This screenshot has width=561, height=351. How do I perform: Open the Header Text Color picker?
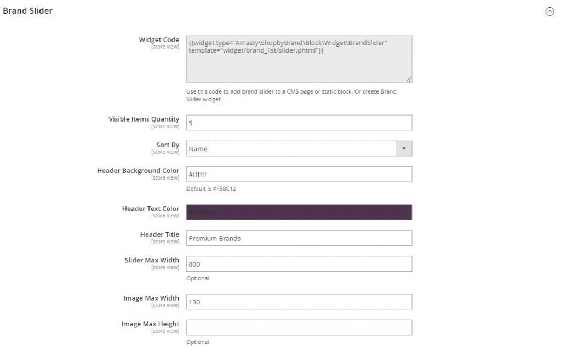click(299, 212)
